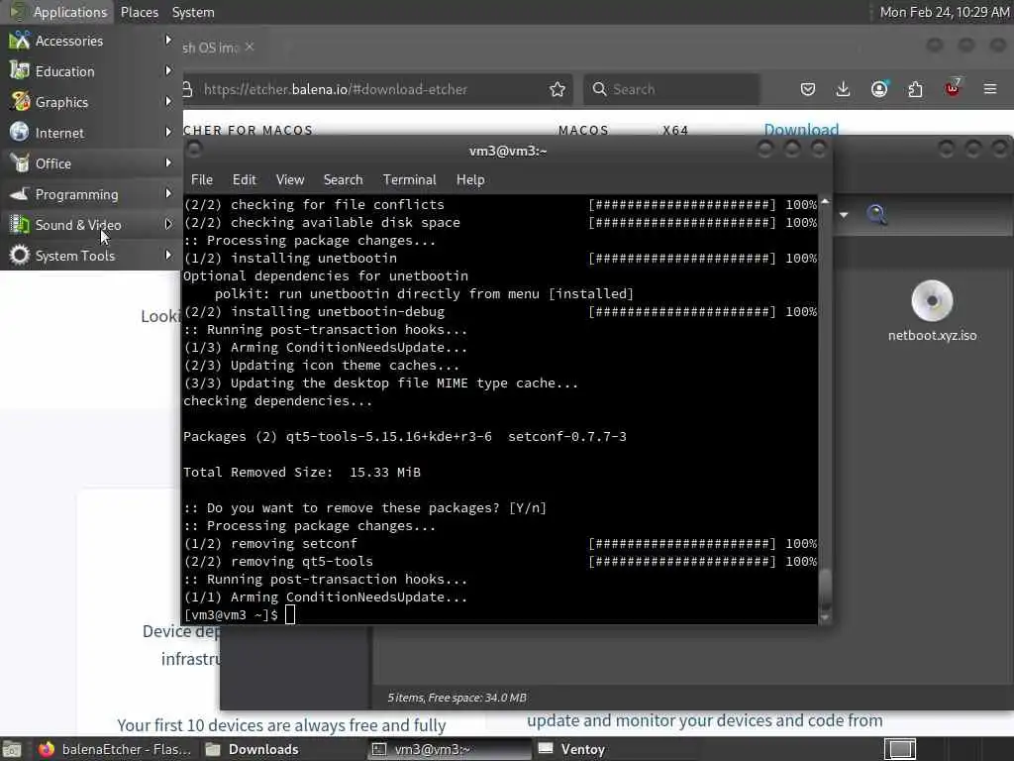Switch to vm3@vm3 terminal taskbar item

tap(451, 749)
